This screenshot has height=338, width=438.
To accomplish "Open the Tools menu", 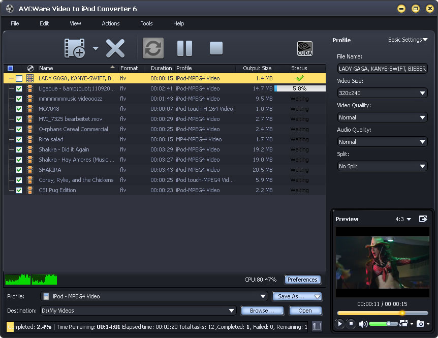I will click(x=146, y=23).
